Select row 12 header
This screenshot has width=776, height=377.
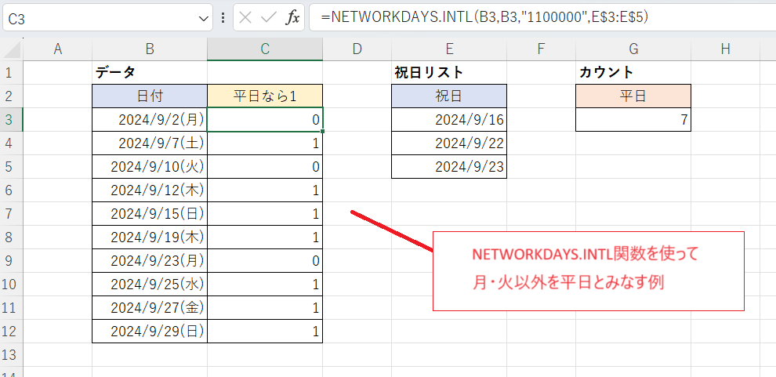(12, 331)
